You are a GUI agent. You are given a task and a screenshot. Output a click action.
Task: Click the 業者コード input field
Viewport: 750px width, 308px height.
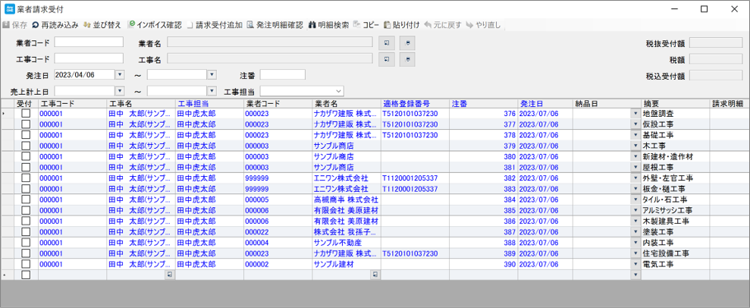tap(88, 42)
